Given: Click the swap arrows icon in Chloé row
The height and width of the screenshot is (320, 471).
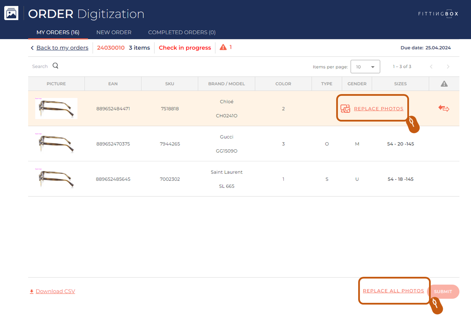Looking at the screenshot, I should [x=444, y=108].
